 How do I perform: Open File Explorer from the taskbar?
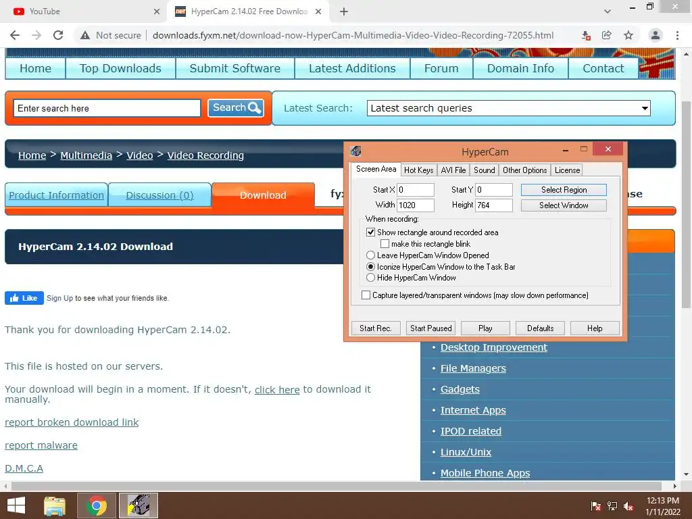pos(55,505)
